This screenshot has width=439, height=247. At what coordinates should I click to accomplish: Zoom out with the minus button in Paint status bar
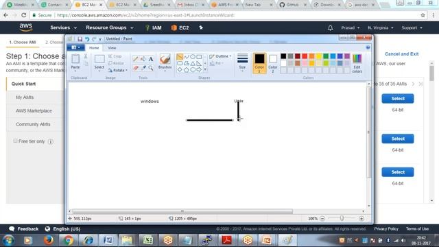click(x=322, y=218)
